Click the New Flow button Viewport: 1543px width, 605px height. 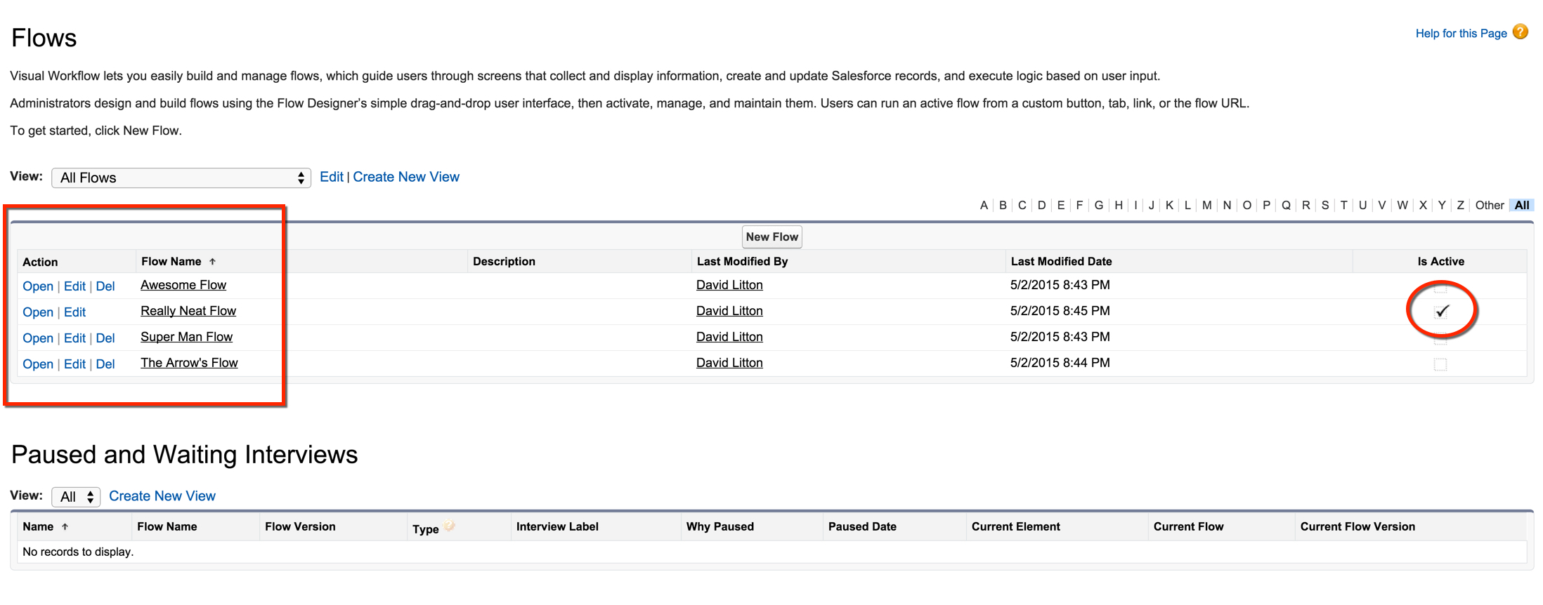click(771, 237)
